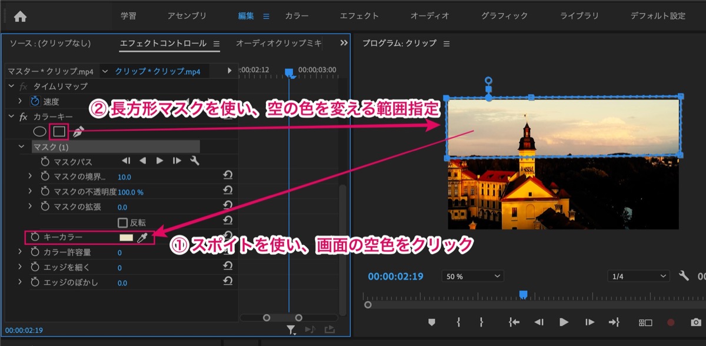
Task: Select the ellipse mask tool under カラーキー
Action: (39, 132)
